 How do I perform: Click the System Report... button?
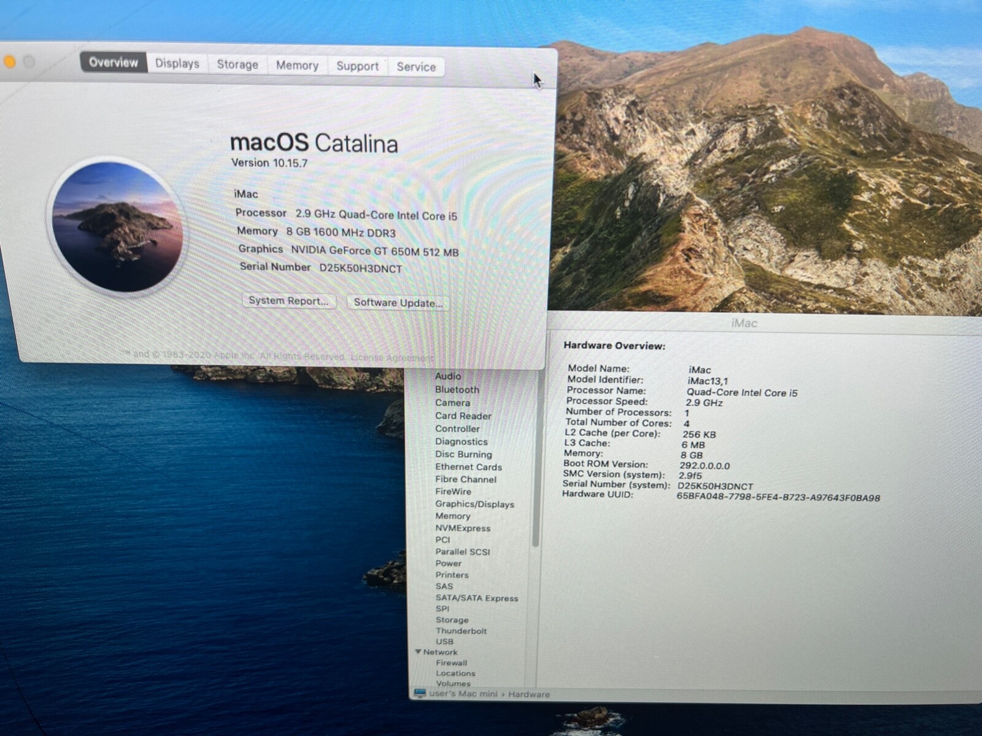pos(288,301)
